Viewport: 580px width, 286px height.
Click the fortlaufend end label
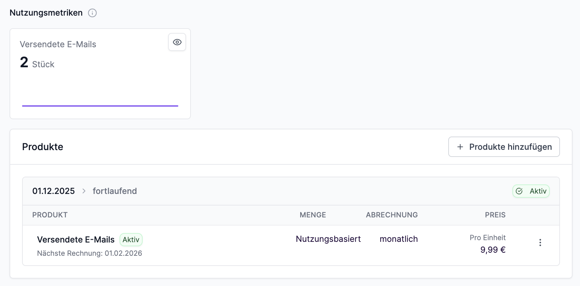tap(115, 191)
